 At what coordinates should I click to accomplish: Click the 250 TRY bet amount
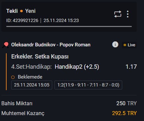[126, 103]
